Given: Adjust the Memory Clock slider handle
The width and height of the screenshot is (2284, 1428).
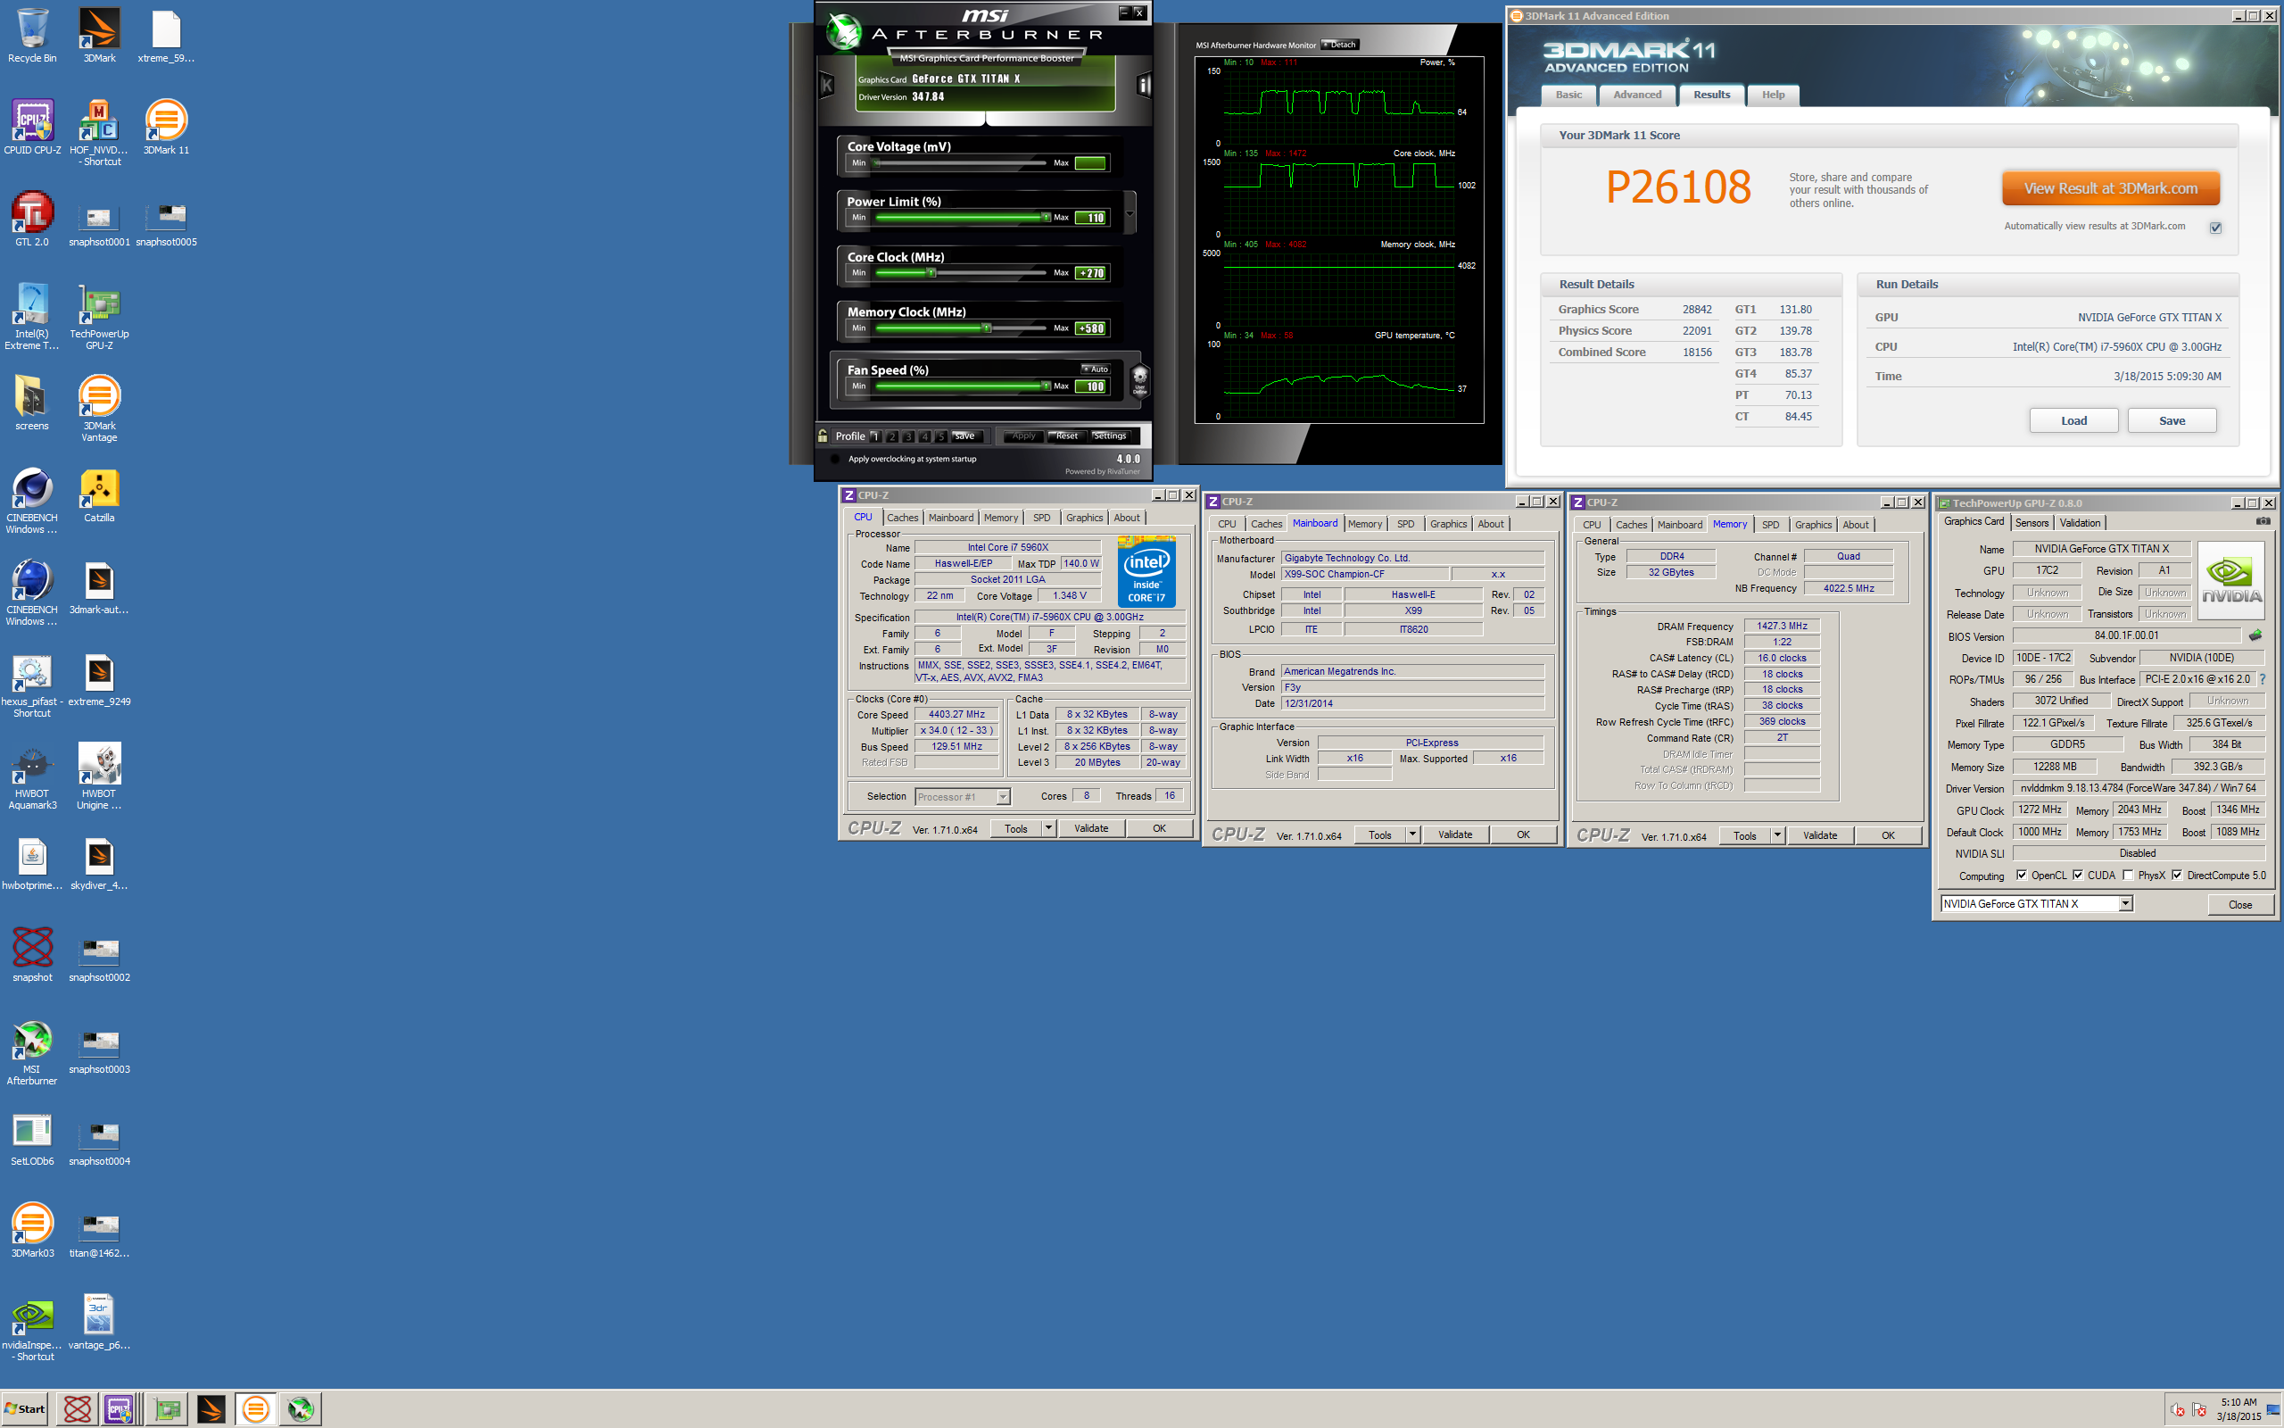Looking at the screenshot, I should point(988,328).
